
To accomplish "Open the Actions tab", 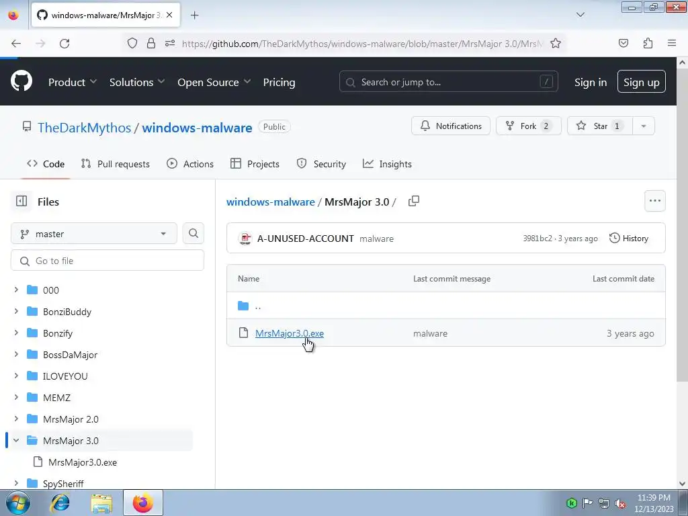I will tap(190, 164).
